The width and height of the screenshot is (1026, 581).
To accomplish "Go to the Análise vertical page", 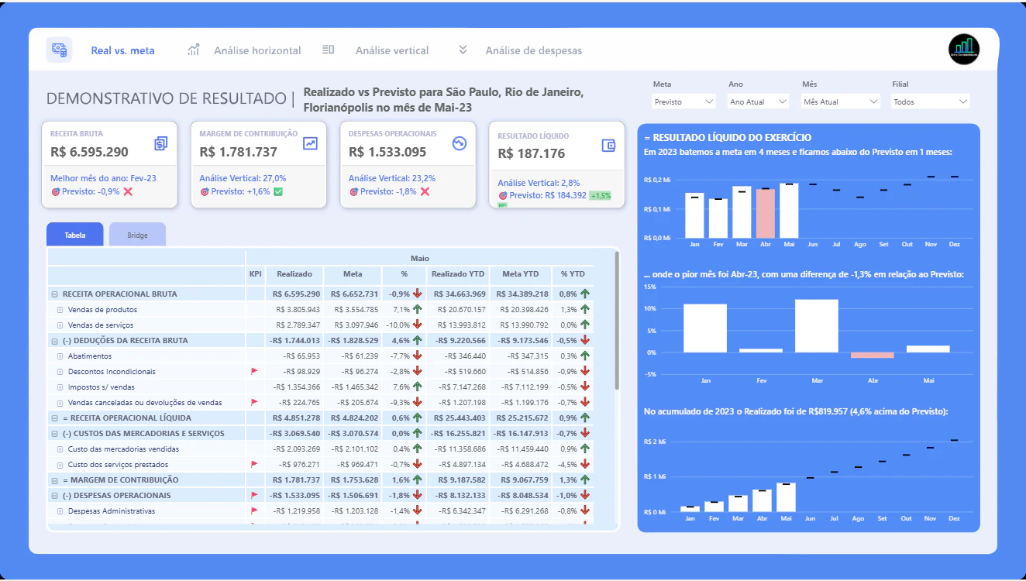I will pos(392,50).
